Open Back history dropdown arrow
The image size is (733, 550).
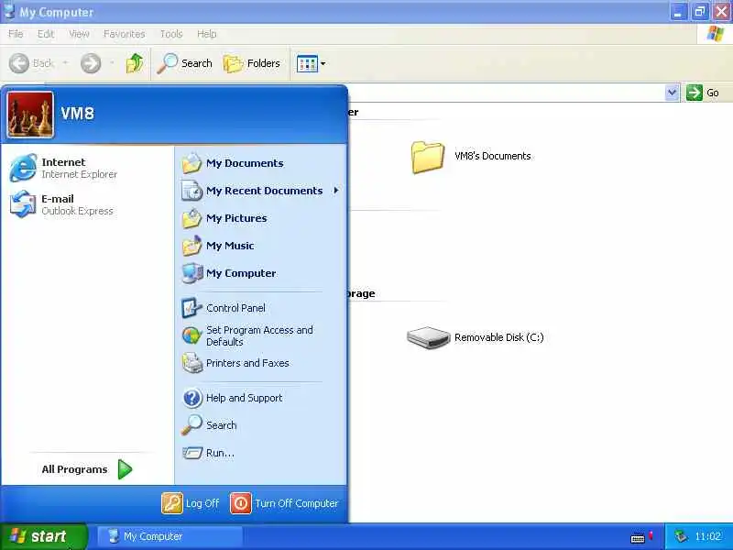pos(65,63)
